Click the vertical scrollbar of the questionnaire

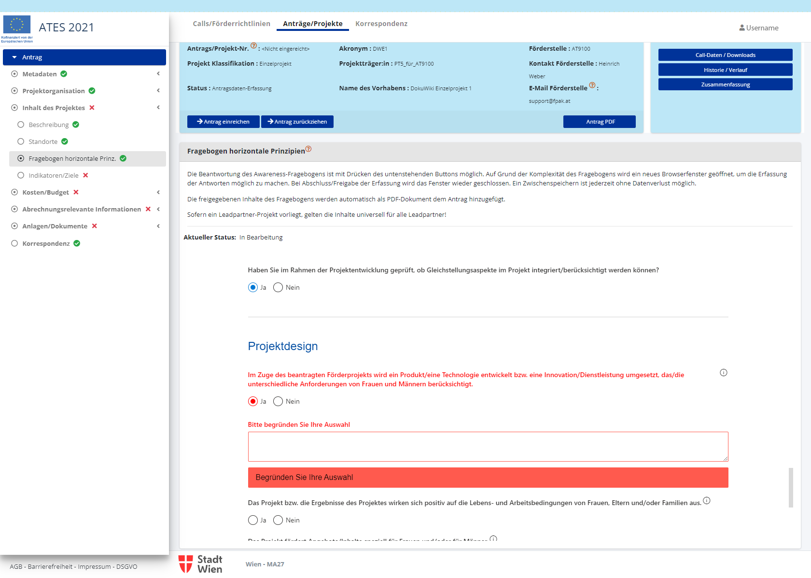(791, 487)
